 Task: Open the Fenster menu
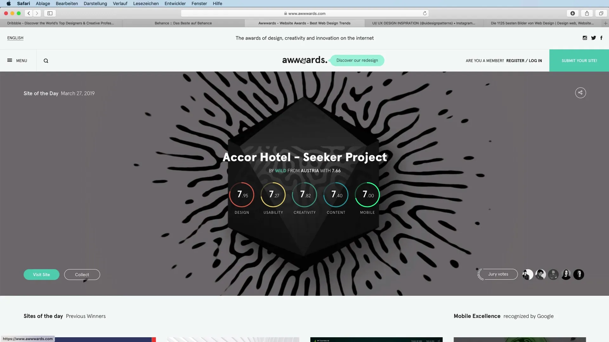click(199, 3)
